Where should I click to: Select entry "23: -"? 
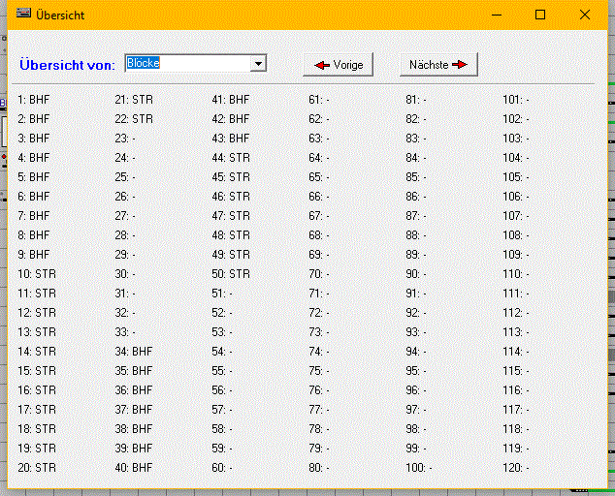(125, 139)
